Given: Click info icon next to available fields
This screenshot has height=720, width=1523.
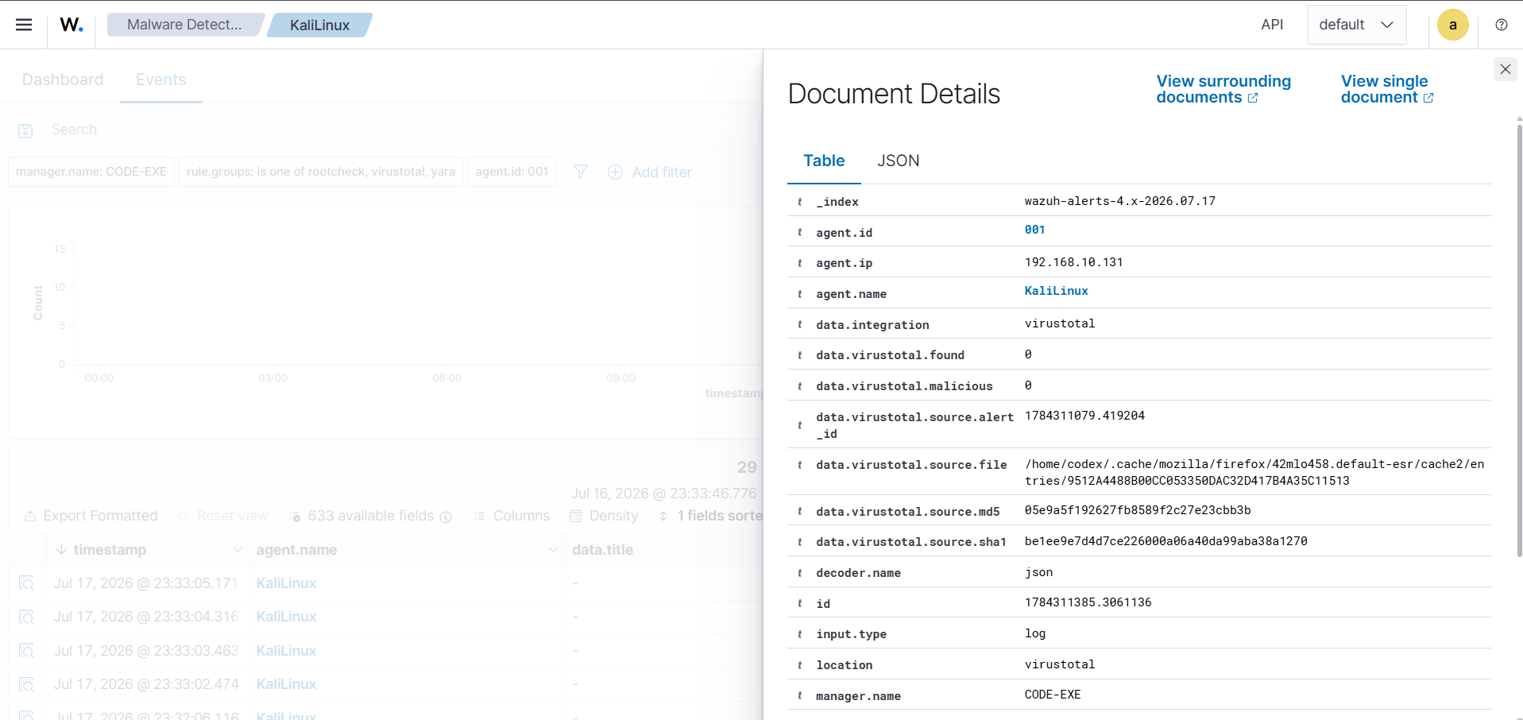Looking at the screenshot, I should (x=446, y=517).
